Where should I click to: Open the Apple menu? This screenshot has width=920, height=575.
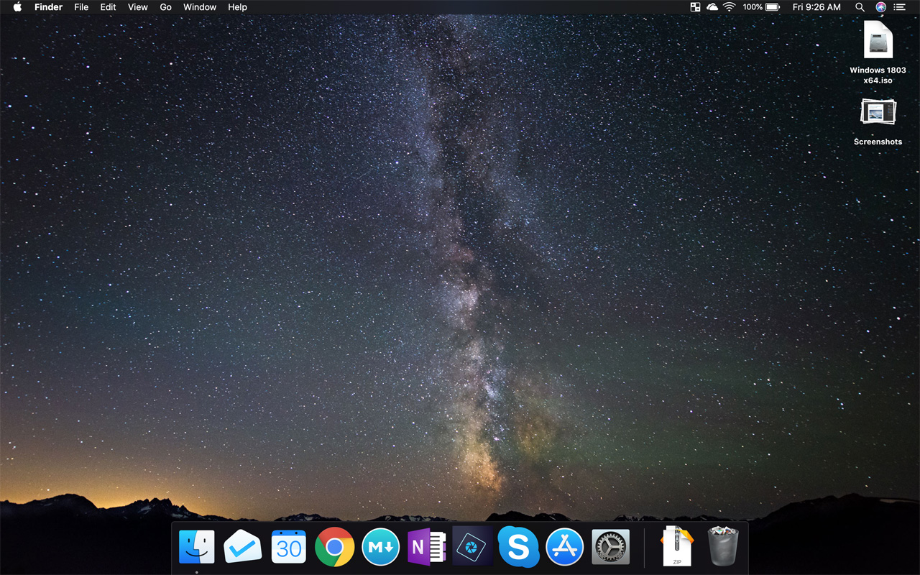point(17,7)
